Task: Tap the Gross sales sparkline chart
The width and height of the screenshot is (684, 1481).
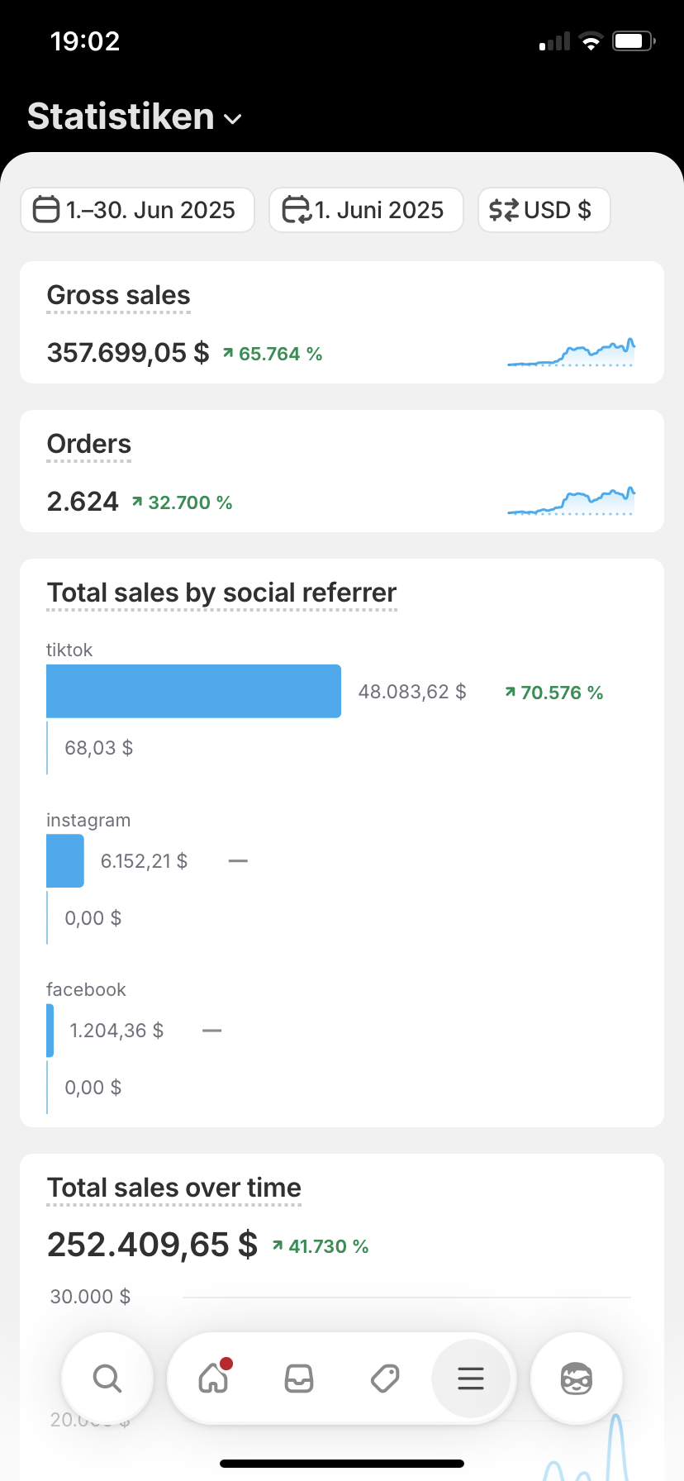Action: (x=571, y=352)
